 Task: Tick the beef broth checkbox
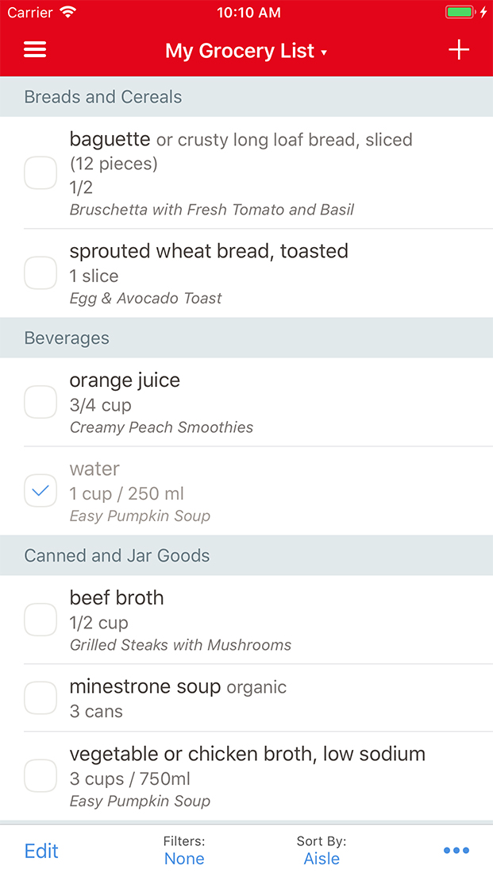click(x=40, y=620)
